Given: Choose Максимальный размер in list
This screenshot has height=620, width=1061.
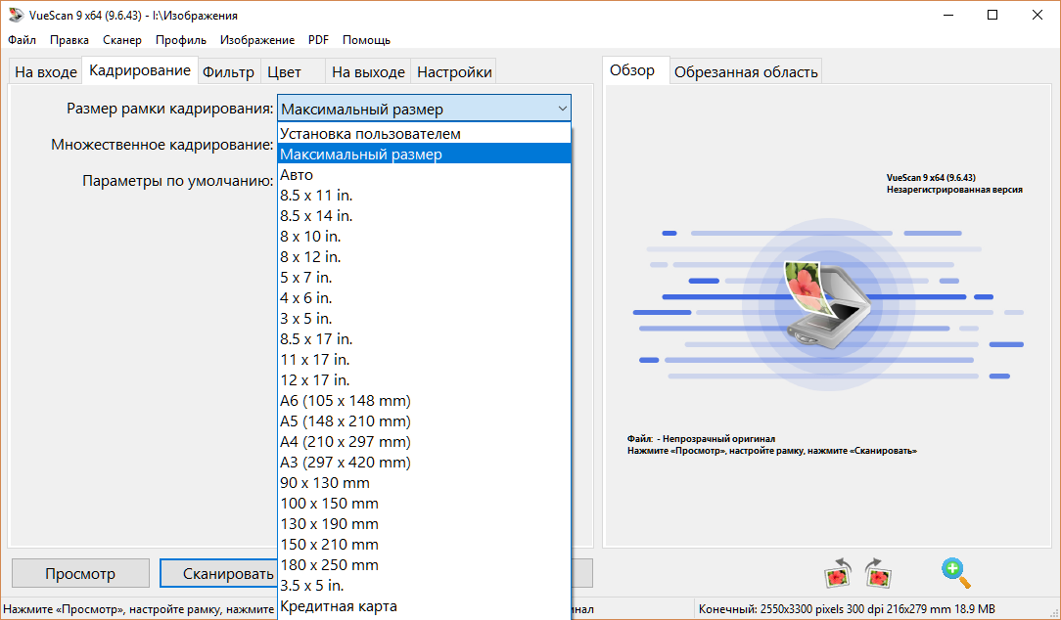Looking at the screenshot, I should click(x=424, y=155).
